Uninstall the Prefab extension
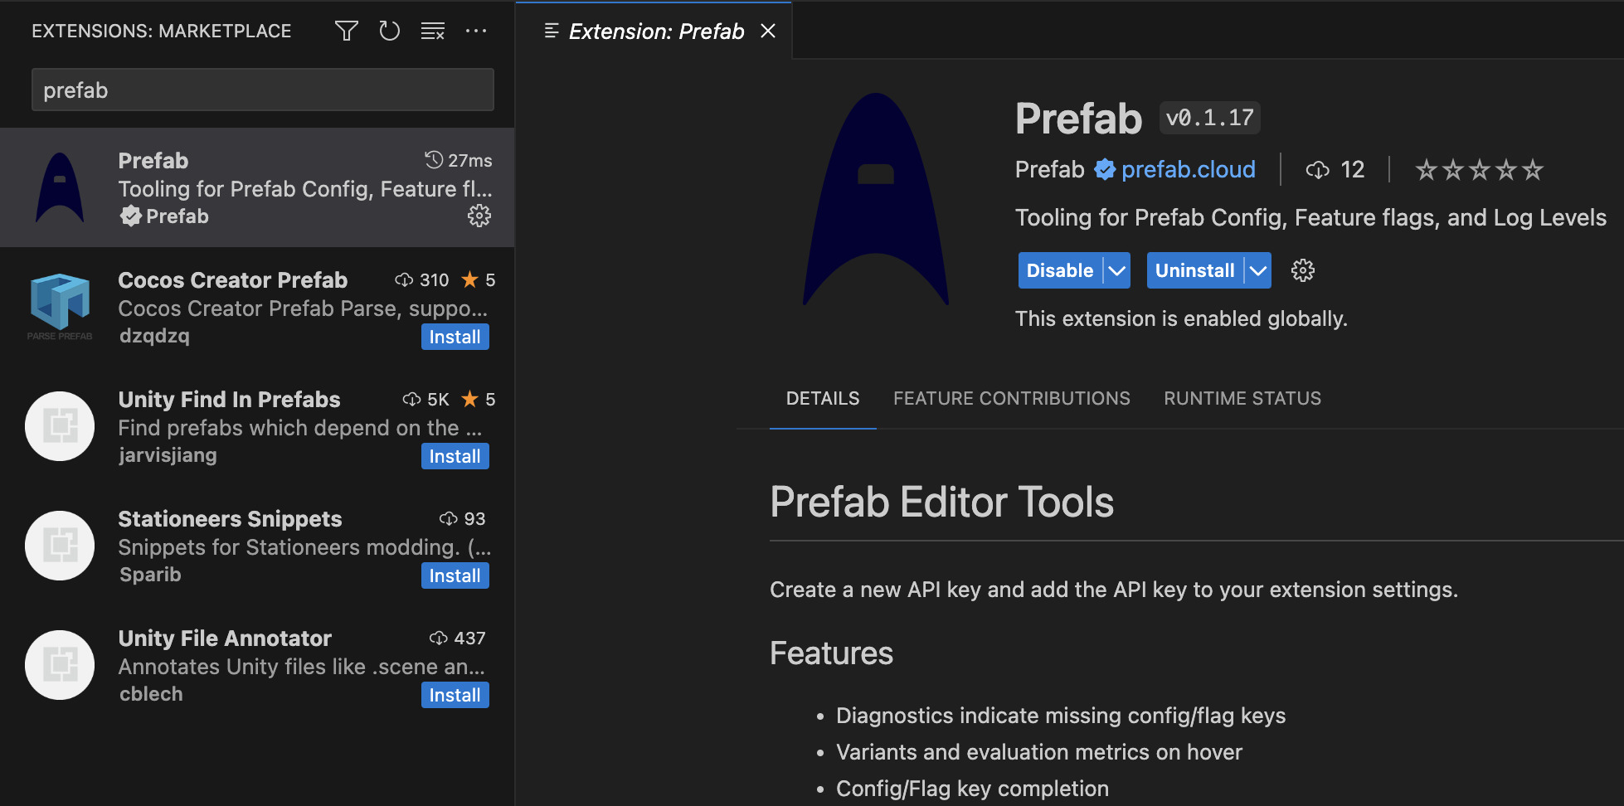Screen dimensions: 1624x806 pos(1194,270)
